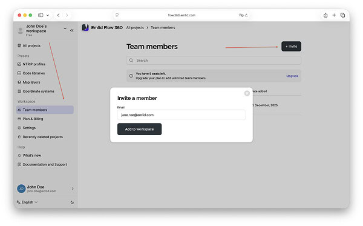The width and height of the screenshot is (363, 226).
Task: Click the Team members sidebar icon
Action: 19,110
